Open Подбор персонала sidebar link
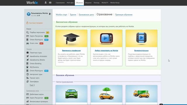The height and width of the screenshot is (105, 187). click(37, 32)
